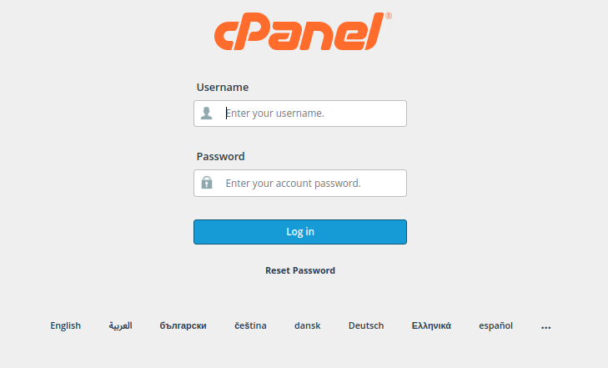The width and height of the screenshot is (608, 368).
Task: Switch the login page to español
Action: (x=495, y=325)
